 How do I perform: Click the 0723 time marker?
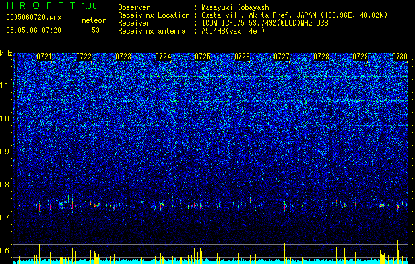pos(123,57)
